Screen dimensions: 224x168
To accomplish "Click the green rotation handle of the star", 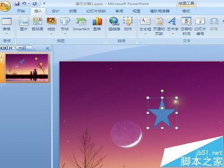I will [162, 91].
